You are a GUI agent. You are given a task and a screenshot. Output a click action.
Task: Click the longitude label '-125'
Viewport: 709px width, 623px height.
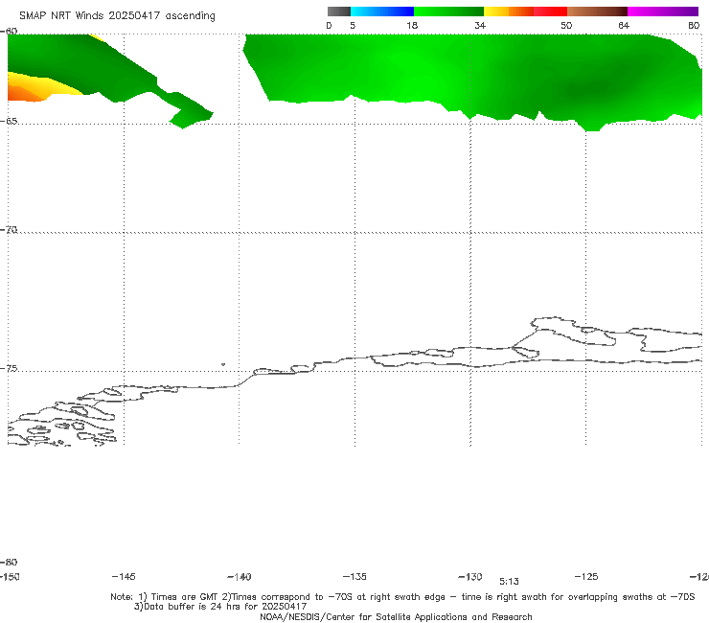coord(586,577)
